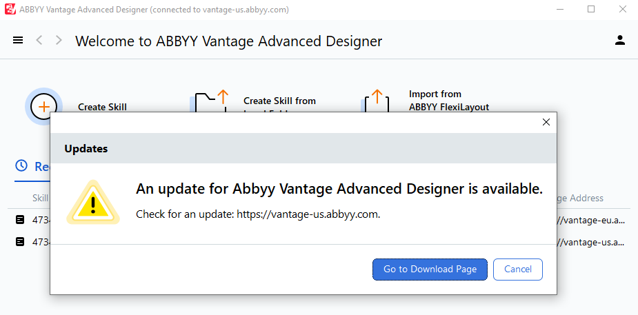Click Import from ABBYY FlexiLayout icon

click(x=377, y=101)
